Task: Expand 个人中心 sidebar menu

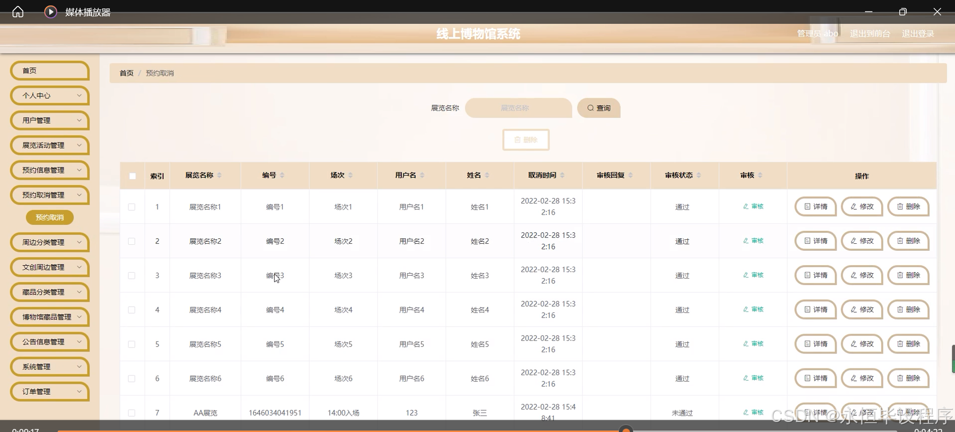Action: click(x=50, y=95)
